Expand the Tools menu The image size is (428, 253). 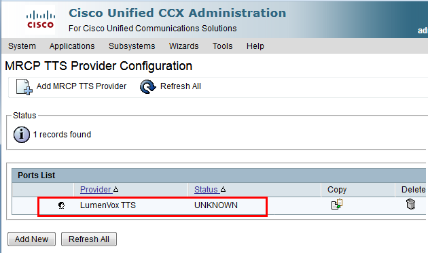click(x=222, y=46)
